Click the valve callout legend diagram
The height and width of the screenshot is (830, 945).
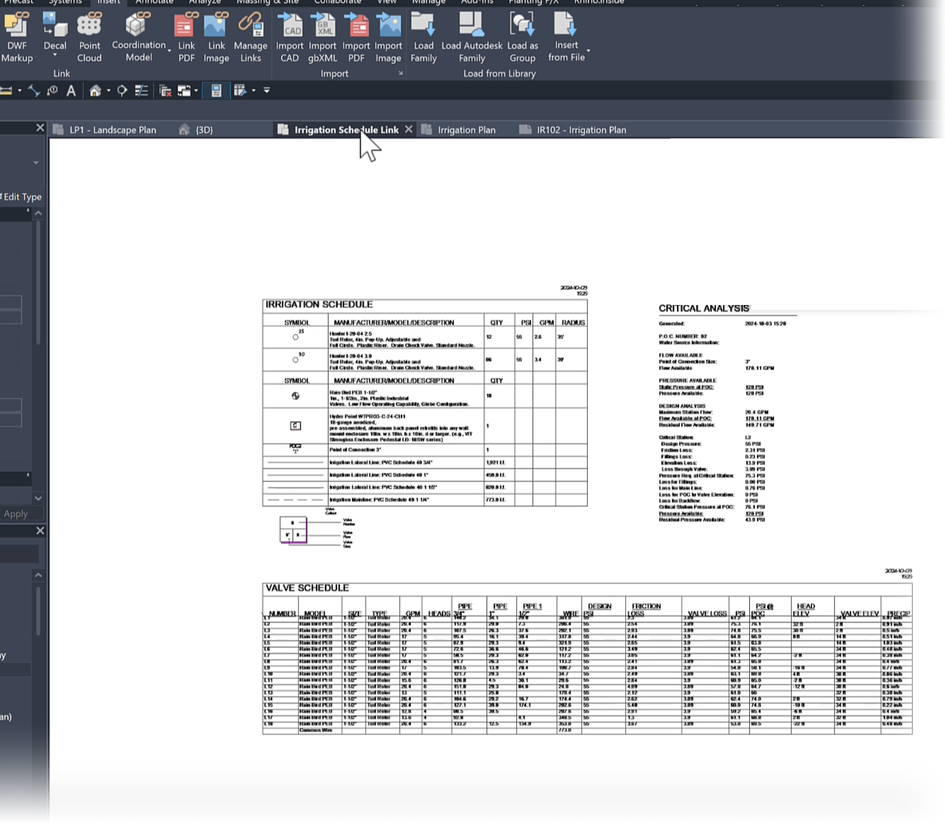[316, 528]
